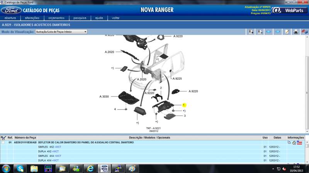Click the Ford Web Parts taskbar button
Screen dimensions: 309x173
pyautogui.click(x=104, y=169)
